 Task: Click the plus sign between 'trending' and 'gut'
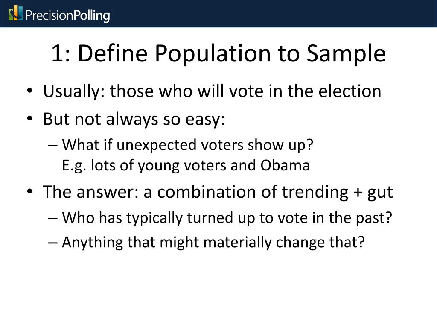[357, 193]
